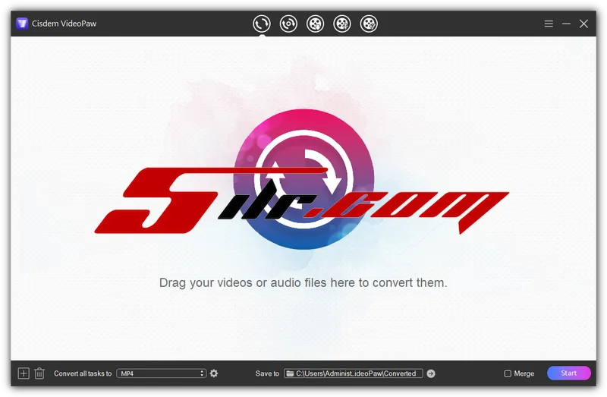Open the video Edit reel icon
This screenshot has height=397, width=607.
tap(369, 24)
